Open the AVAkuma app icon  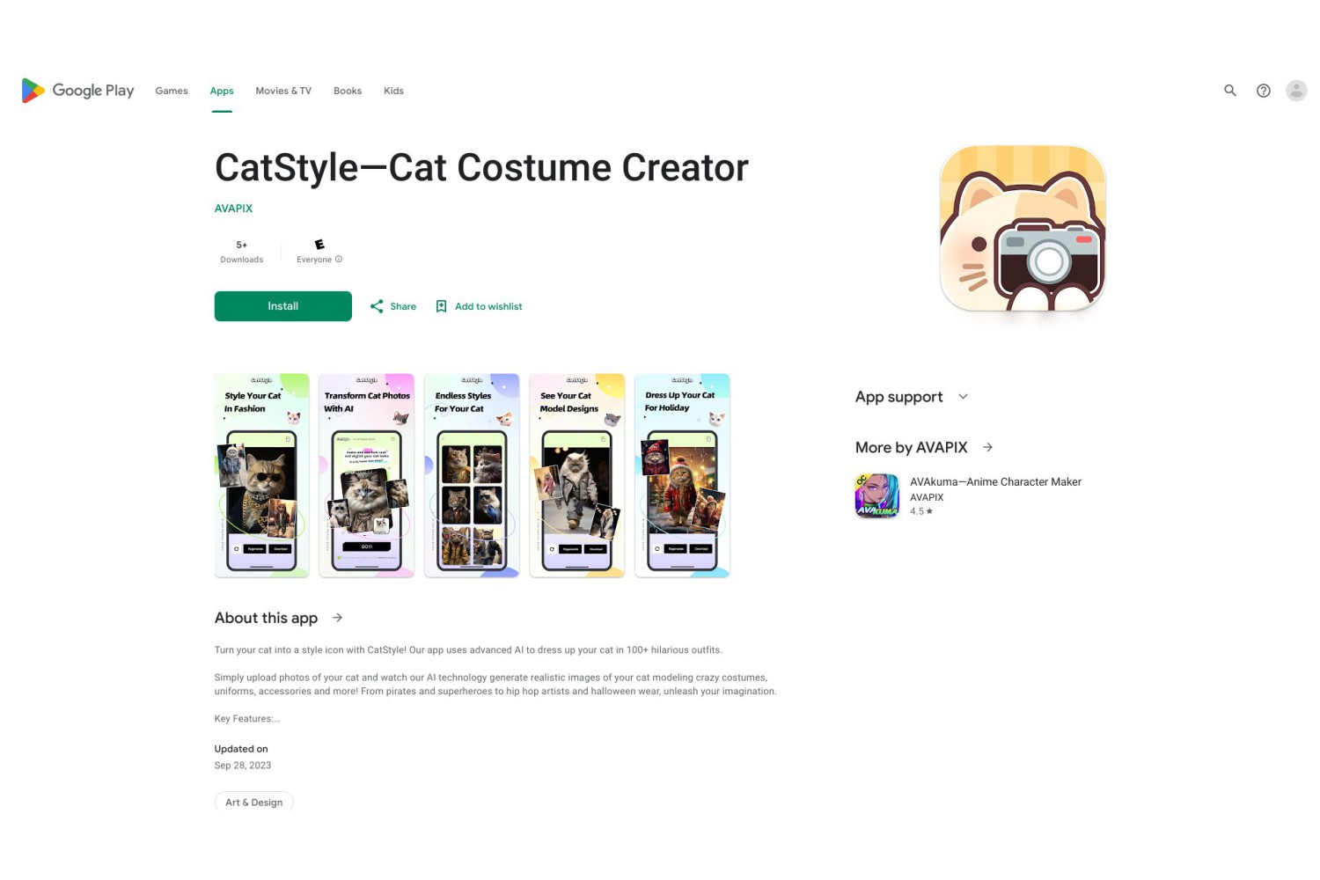[x=877, y=495]
